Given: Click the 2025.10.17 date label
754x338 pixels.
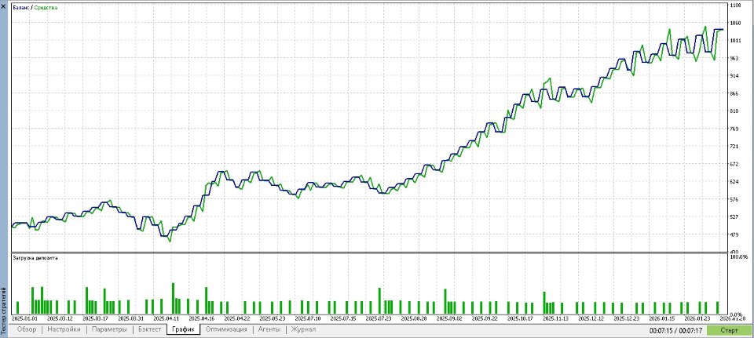Looking at the screenshot, I should coord(520,318).
